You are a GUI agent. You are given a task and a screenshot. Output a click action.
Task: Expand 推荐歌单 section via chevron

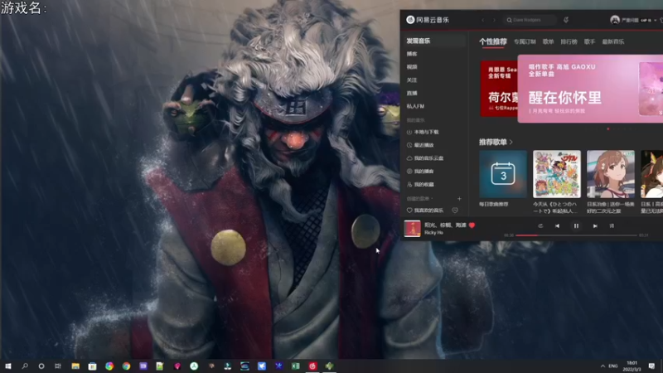coord(511,142)
